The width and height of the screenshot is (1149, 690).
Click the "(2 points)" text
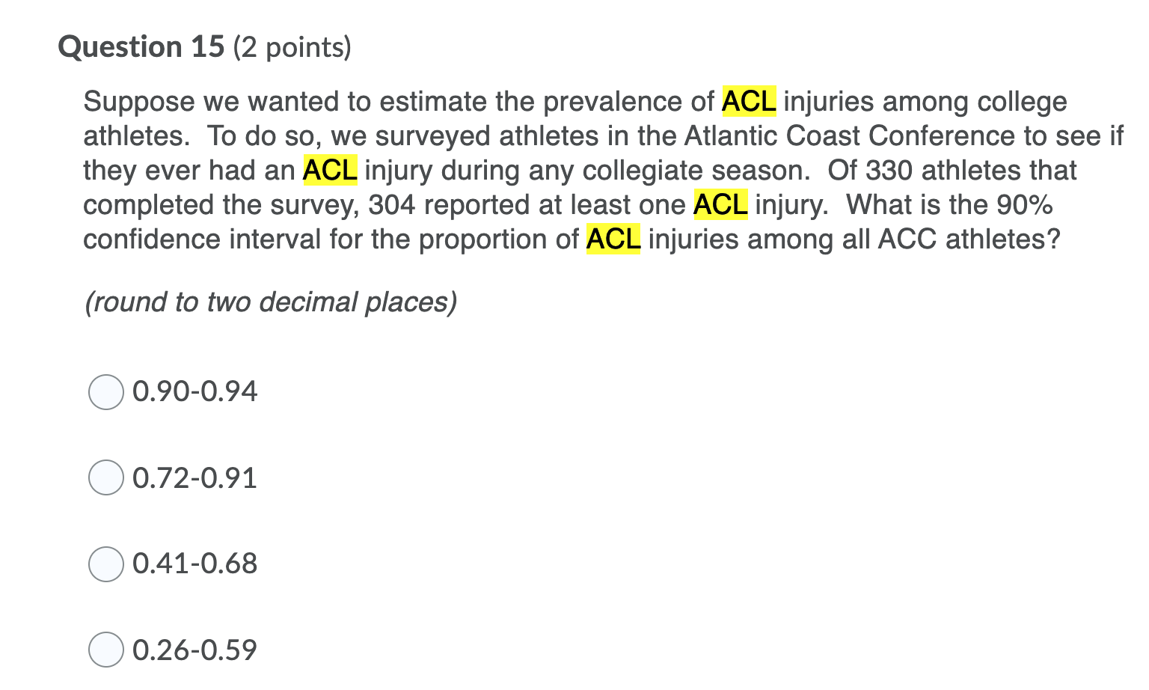tap(292, 48)
